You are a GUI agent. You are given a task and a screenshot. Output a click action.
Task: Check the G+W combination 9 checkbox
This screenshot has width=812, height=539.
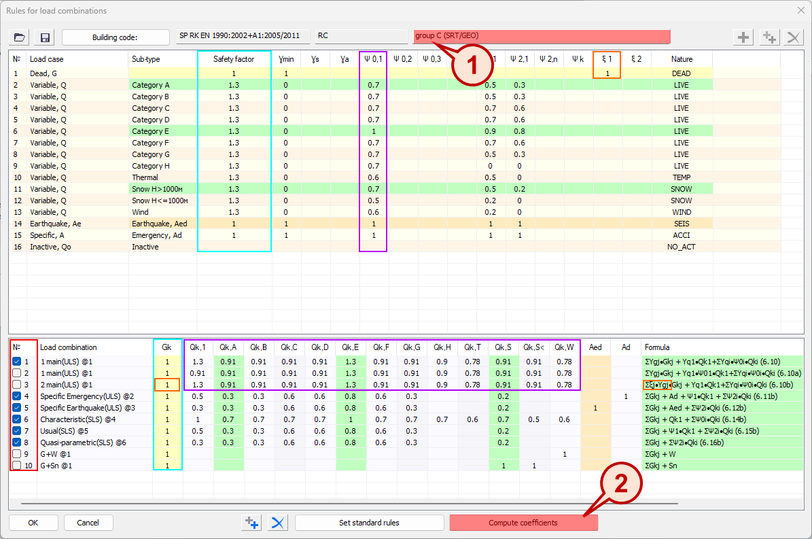(16, 454)
